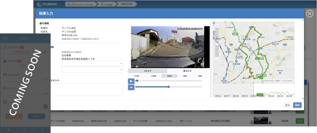Switch to the 全カメラ view tab
The image size is (317, 133).
click(187, 71)
